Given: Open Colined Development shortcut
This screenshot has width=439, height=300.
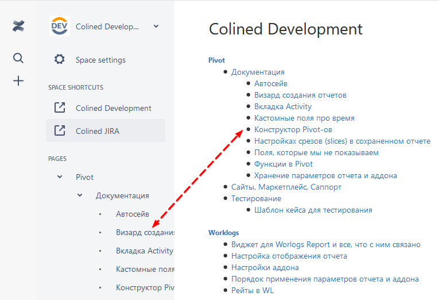Looking at the screenshot, I should (114, 108).
